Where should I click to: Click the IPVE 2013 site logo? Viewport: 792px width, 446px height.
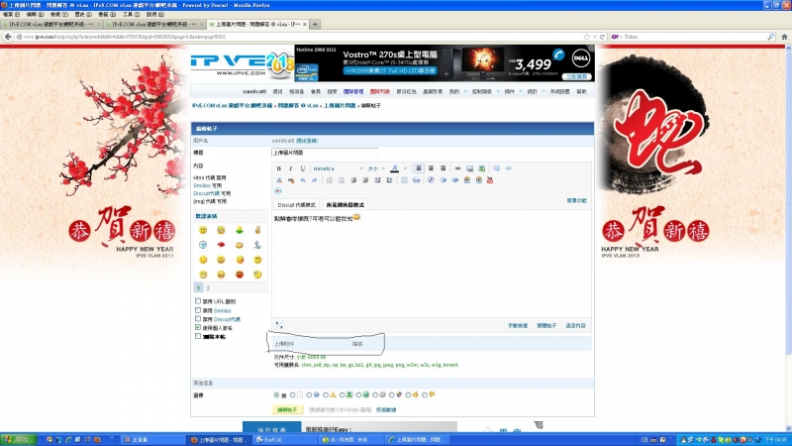pos(242,64)
